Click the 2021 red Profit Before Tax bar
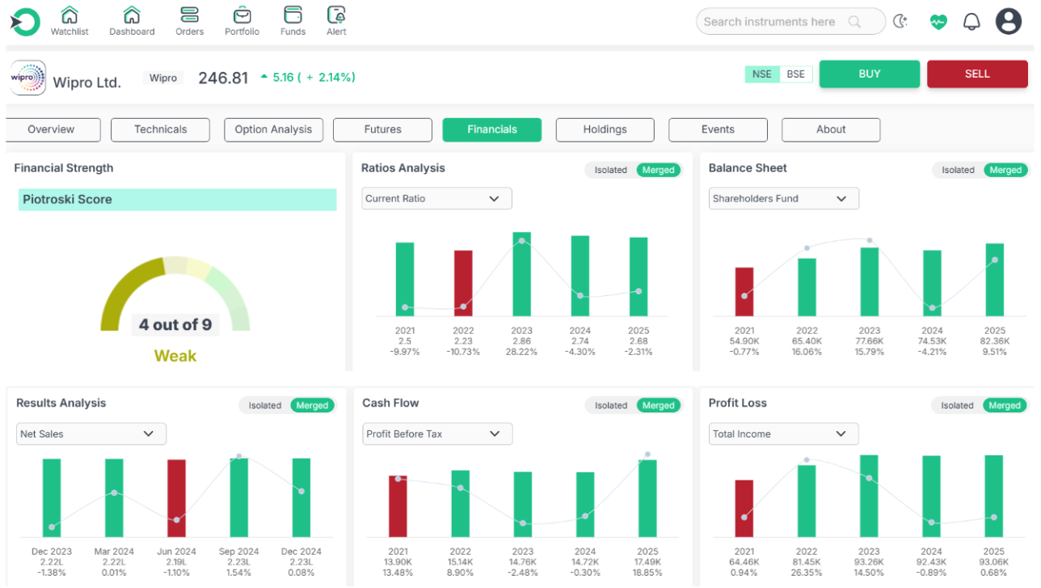This screenshot has height=588, width=1041. pyautogui.click(x=398, y=506)
